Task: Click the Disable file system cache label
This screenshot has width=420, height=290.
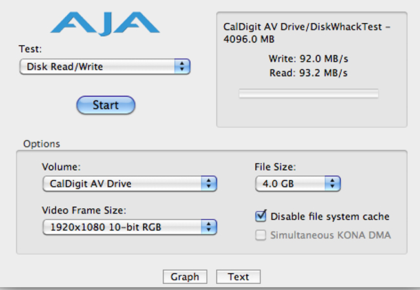Action: click(330, 217)
